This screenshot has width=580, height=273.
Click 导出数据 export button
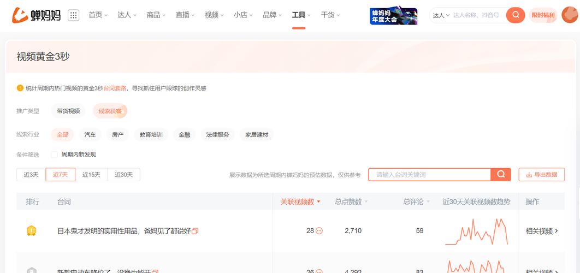point(542,175)
